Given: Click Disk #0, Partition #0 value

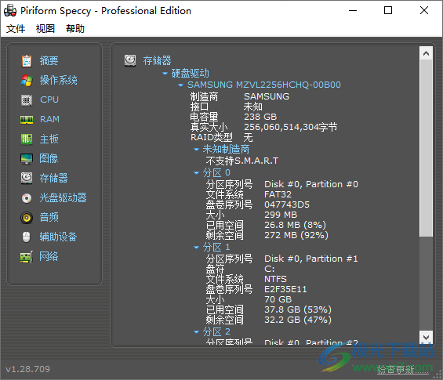Looking at the screenshot, I should tap(311, 184).
